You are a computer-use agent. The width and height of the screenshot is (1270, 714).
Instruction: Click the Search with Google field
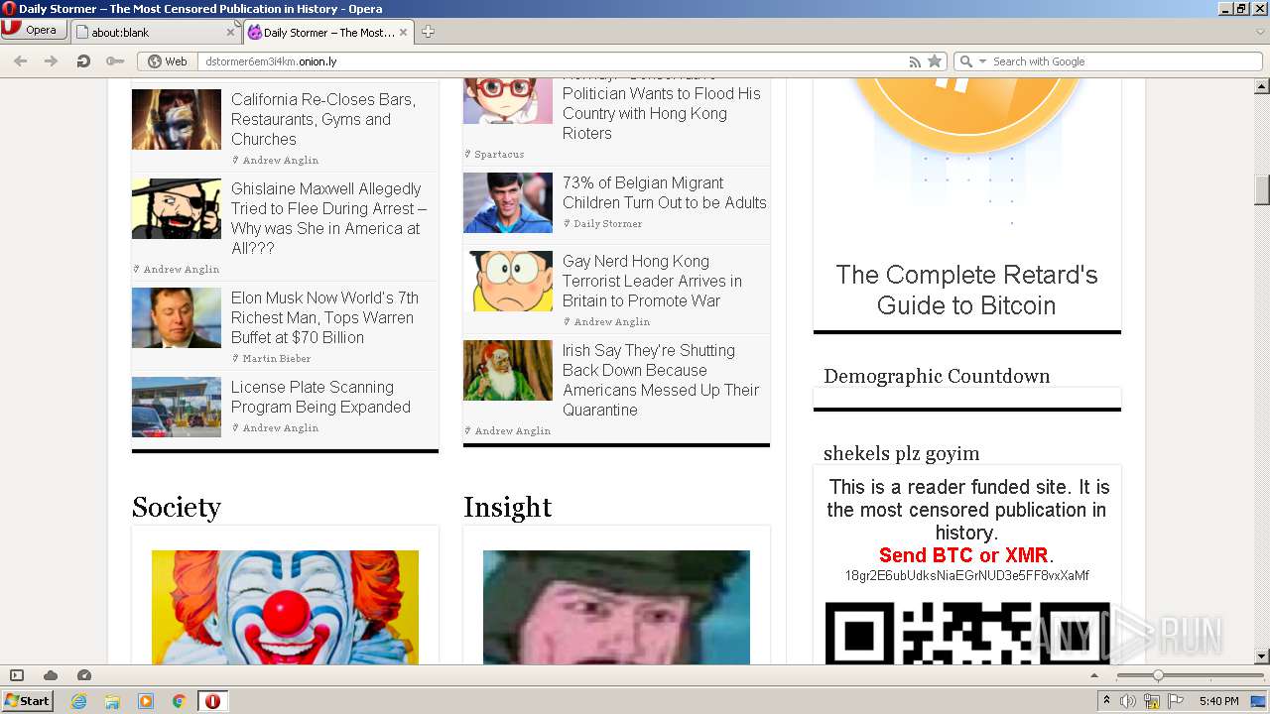tap(1124, 61)
